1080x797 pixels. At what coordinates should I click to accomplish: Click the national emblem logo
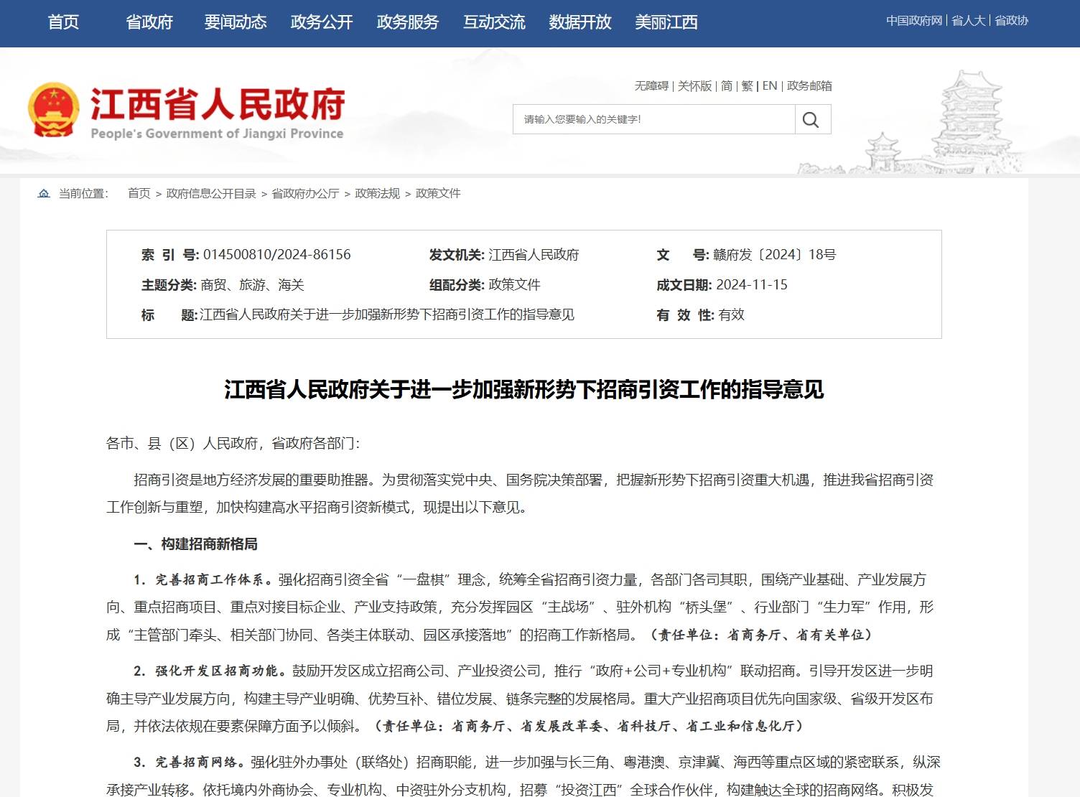52,110
